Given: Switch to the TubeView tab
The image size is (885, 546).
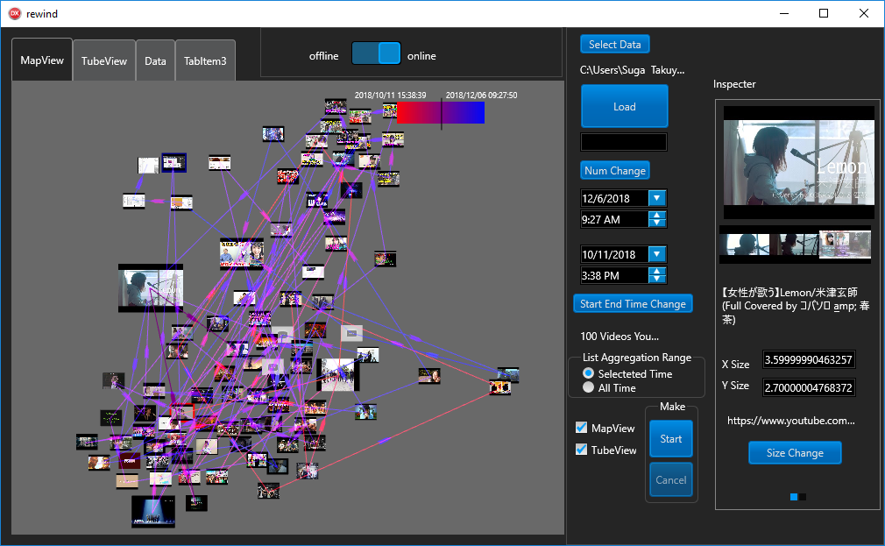Looking at the screenshot, I should click(104, 61).
